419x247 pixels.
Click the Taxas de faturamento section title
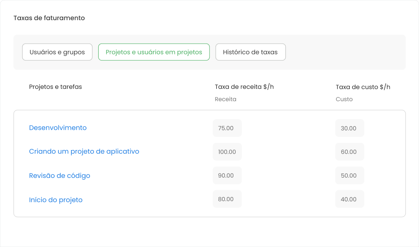pyautogui.click(x=49, y=18)
